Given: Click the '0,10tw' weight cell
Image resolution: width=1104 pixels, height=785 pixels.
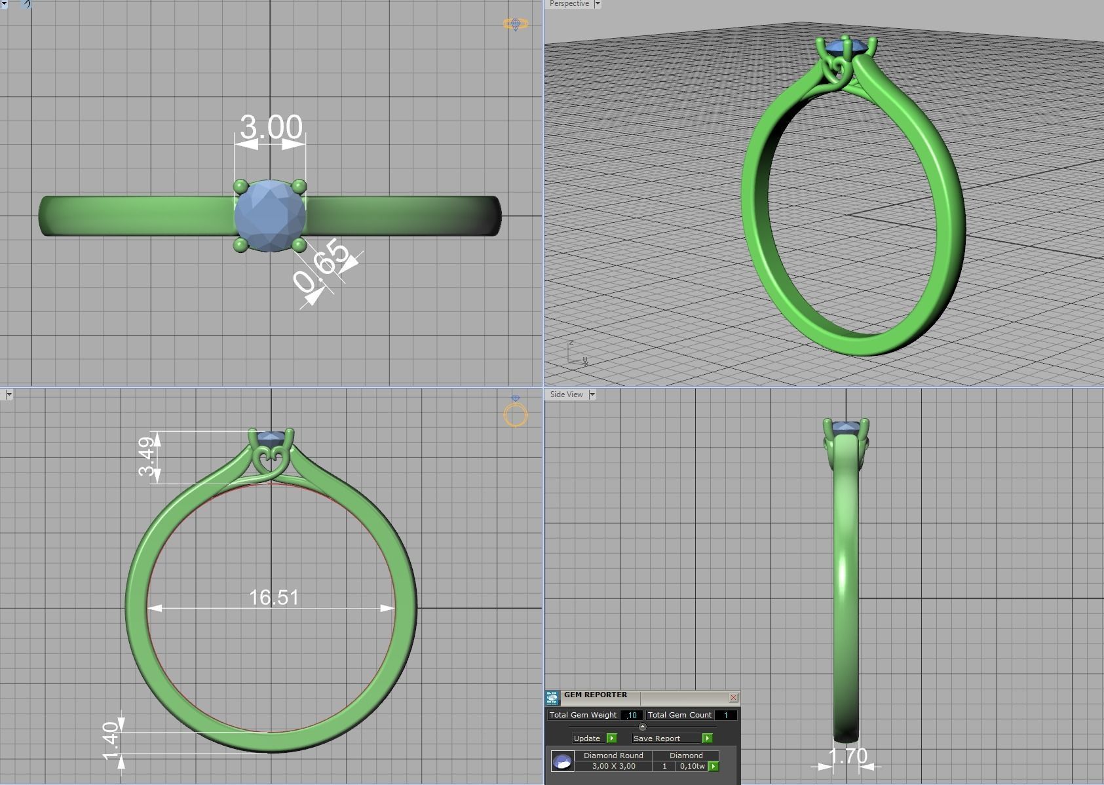Looking at the screenshot, I should (692, 766).
